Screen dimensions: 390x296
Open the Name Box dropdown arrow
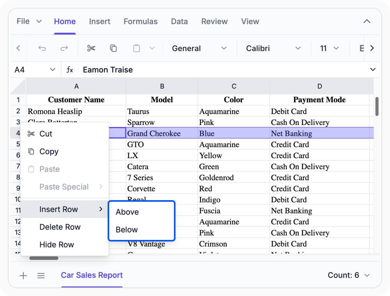point(52,70)
